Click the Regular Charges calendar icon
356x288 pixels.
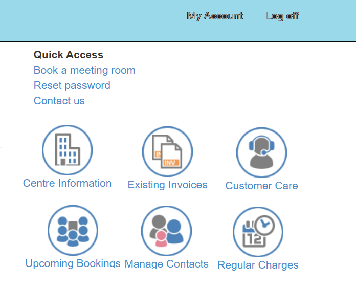point(258,232)
